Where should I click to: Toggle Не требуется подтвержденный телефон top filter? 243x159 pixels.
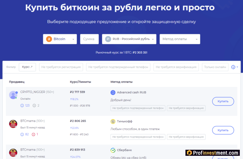tap(118, 67)
